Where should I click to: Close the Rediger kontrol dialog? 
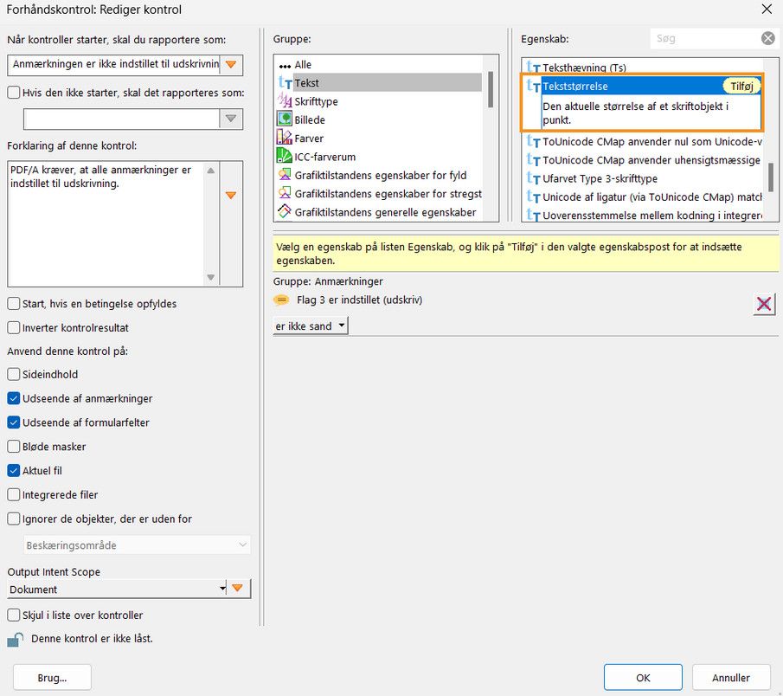(767, 9)
